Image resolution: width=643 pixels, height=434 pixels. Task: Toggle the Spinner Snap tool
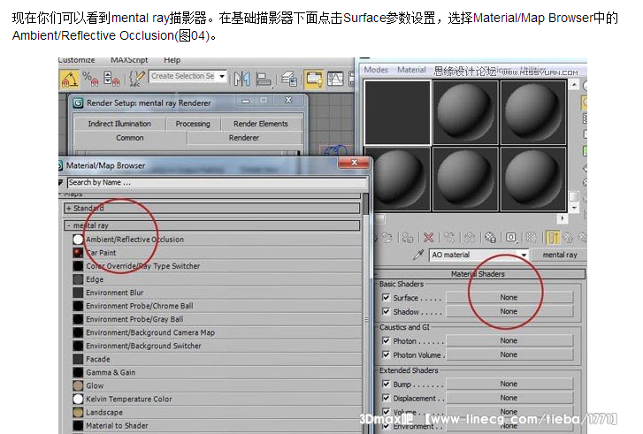[111, 79]
